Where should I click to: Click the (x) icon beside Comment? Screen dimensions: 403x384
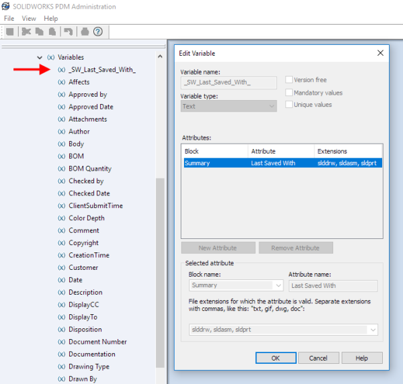[x=61, y=231]
